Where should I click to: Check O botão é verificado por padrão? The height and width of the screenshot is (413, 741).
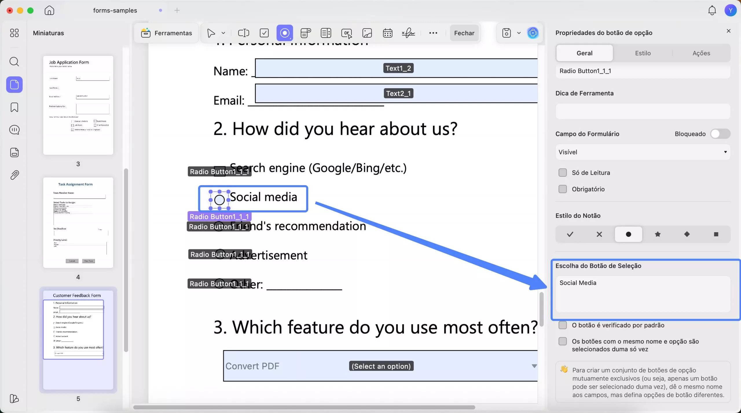tap(562, 325)
